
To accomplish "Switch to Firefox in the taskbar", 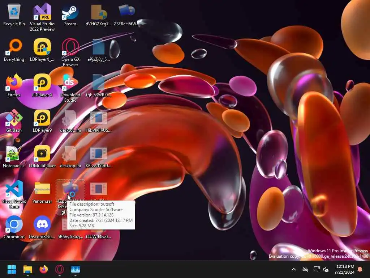I will 43,269.
